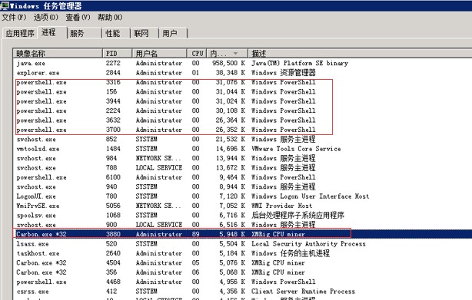Open the 选项(O) menu
The image size is (472, 300).
click(x=46, y=18)
